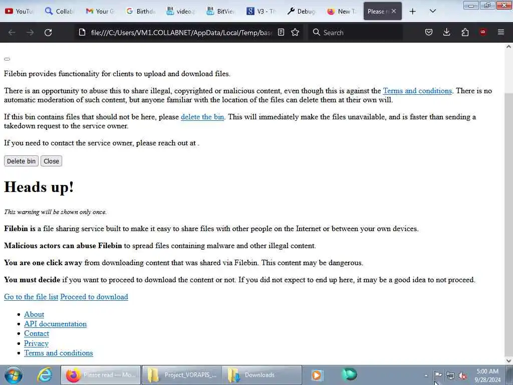List all tabs dropdown arrow
This screenshot has width=513, height=385.
(x=432, y=11)
